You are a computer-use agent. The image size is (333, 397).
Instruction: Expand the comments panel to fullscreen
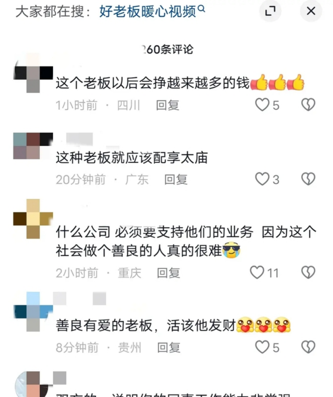tap(270, 11)
